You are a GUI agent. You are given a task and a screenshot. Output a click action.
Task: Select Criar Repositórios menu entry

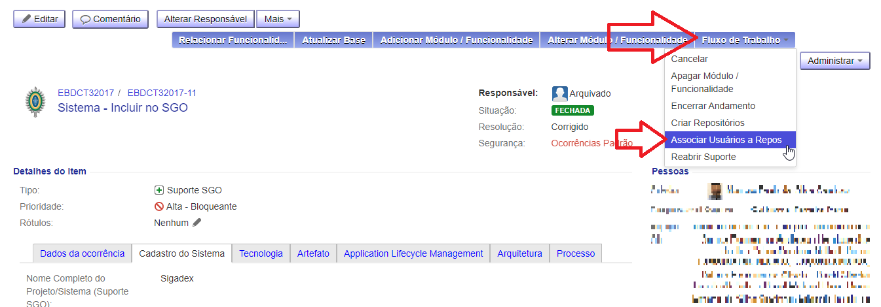[x=707, y=123]
